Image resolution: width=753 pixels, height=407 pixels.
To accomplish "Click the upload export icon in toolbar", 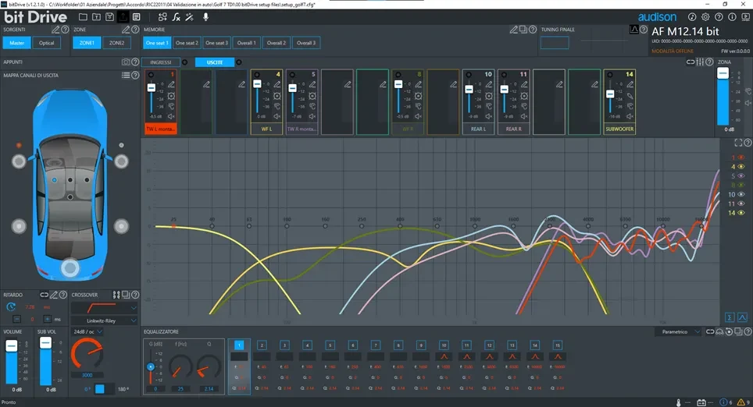I will (123, 17).
